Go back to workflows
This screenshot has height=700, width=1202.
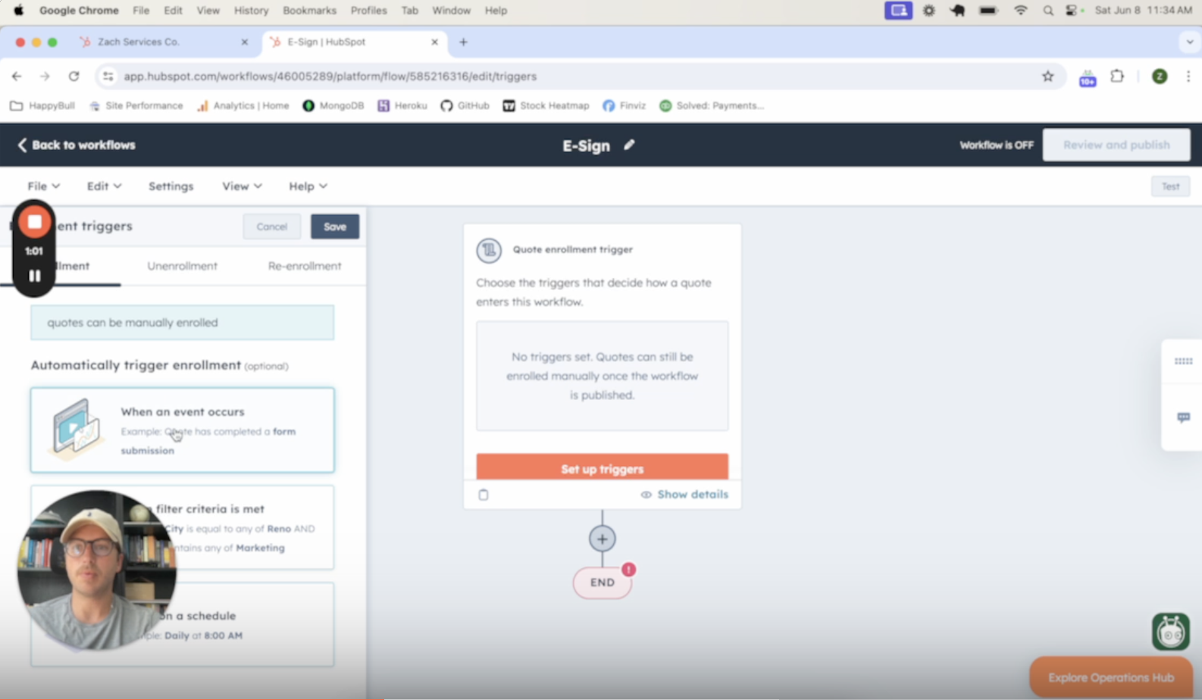[76, 145]
